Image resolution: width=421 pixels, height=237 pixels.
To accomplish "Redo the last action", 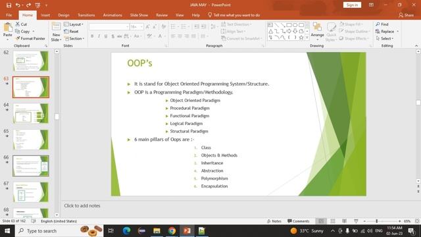I will [28, 5].
